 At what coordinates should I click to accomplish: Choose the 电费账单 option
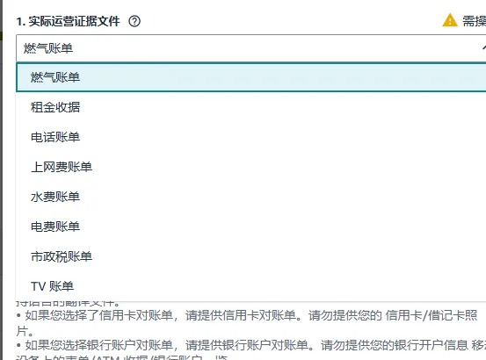(x=250, y=227)
